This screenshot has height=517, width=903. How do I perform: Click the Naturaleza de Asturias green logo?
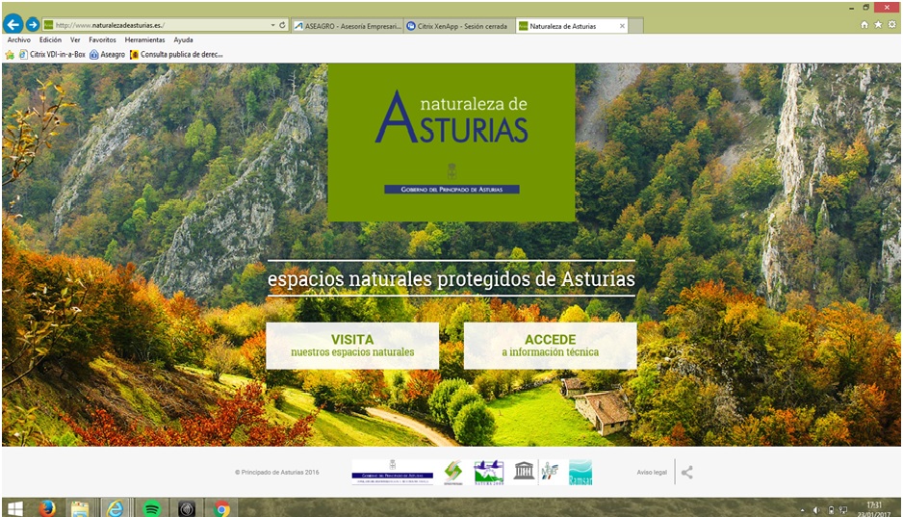451,142
